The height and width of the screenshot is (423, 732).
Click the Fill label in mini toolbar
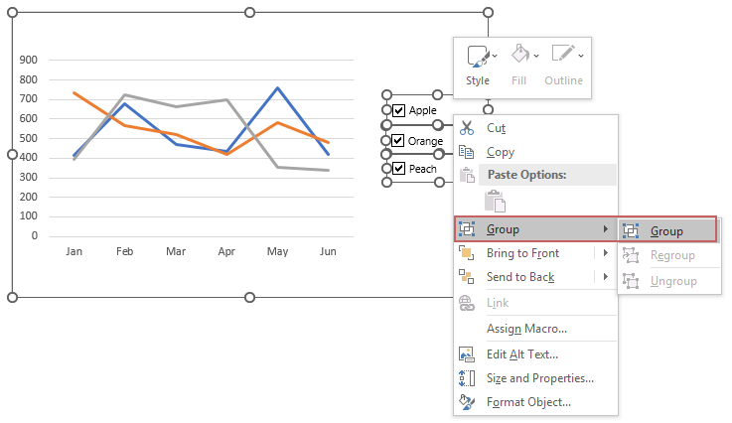pos(518,80)
